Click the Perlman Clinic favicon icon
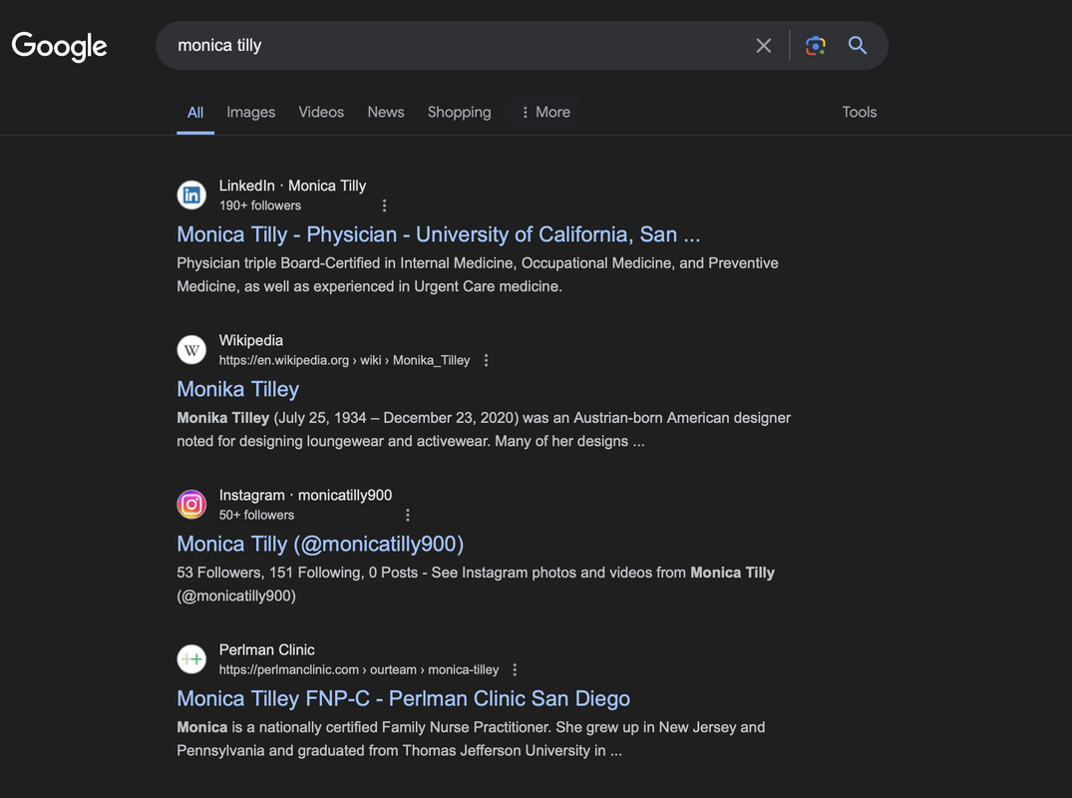Viewport: 1072px width, 798px height. coord(191,659)
